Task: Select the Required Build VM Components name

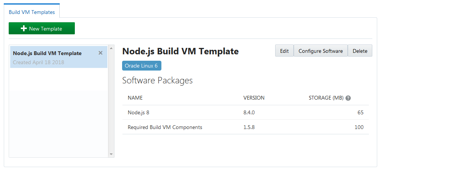Action: coord(165,127)
